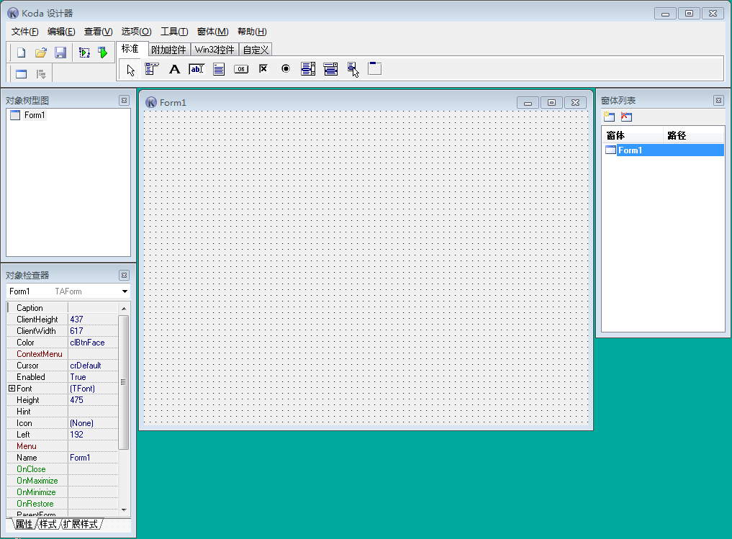732x539 pixels.
Task: Select the Label 'A' control tool
Action: pos(174,69)
